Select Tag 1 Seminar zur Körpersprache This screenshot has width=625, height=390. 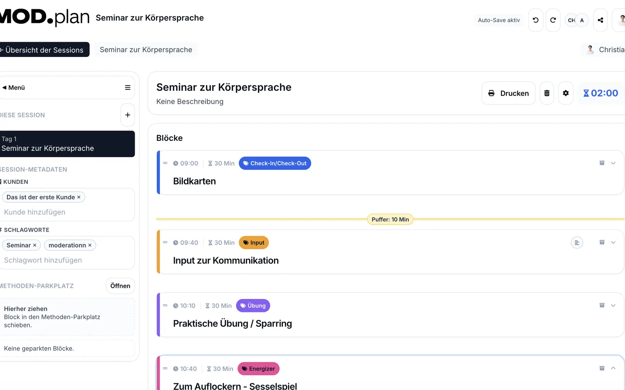66,144
